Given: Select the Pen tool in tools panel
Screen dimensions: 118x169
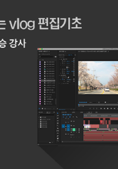Looking at the screenshot, I should [x=58, y=136].
